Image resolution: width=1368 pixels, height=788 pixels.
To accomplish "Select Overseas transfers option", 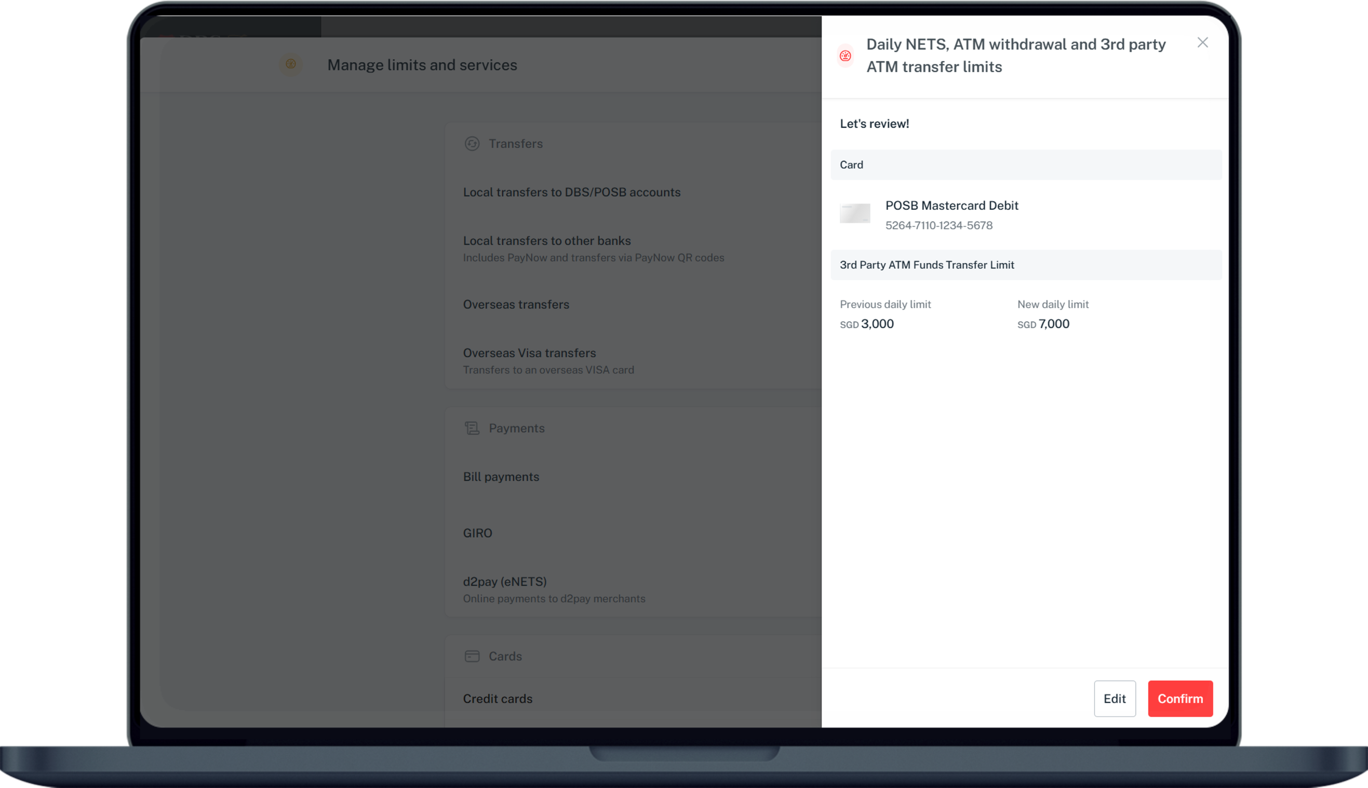I will (x=515, y=304).
